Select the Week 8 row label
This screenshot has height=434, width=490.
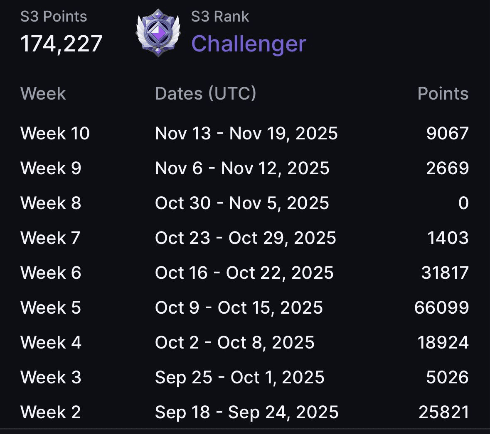tap(51, 203)
